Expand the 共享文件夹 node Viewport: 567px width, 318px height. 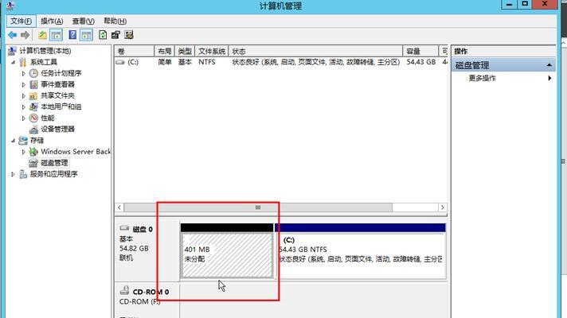pos(24,96)
